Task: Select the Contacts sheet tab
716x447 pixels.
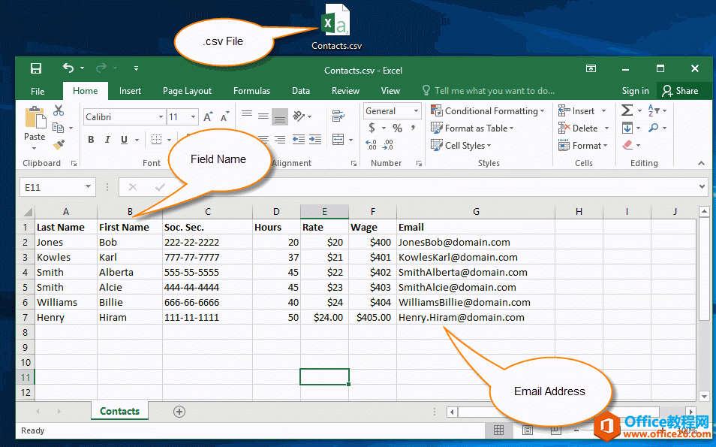Action: pyautogui.click(x=119, y=411)
